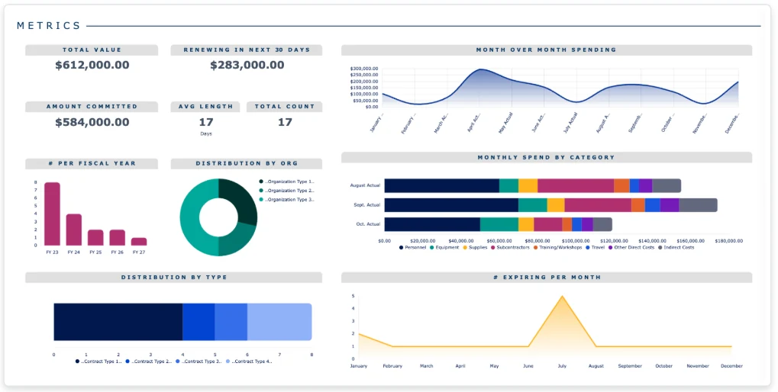Select the Renewing in Next 30 Days header

coord(247,50)
